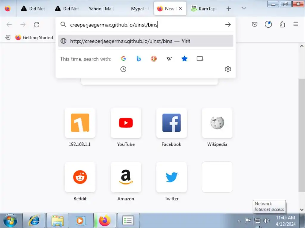Open the green list app on taskbar
Viewport: 305px width, 228px height.
coord(128,221)
